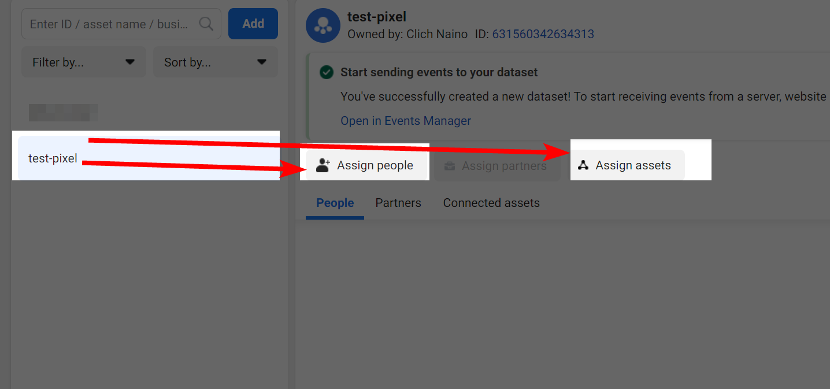
Task: Click the blue Add button
Action: pos(253,24)
